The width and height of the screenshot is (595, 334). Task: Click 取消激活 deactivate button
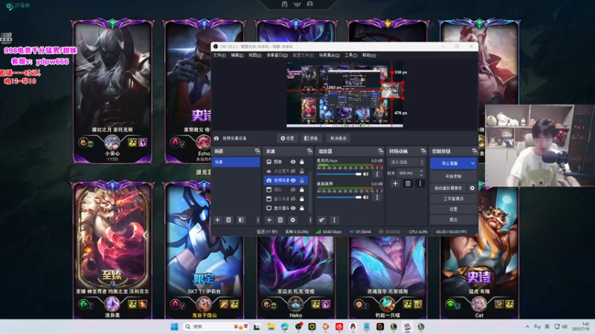[338, 138]
